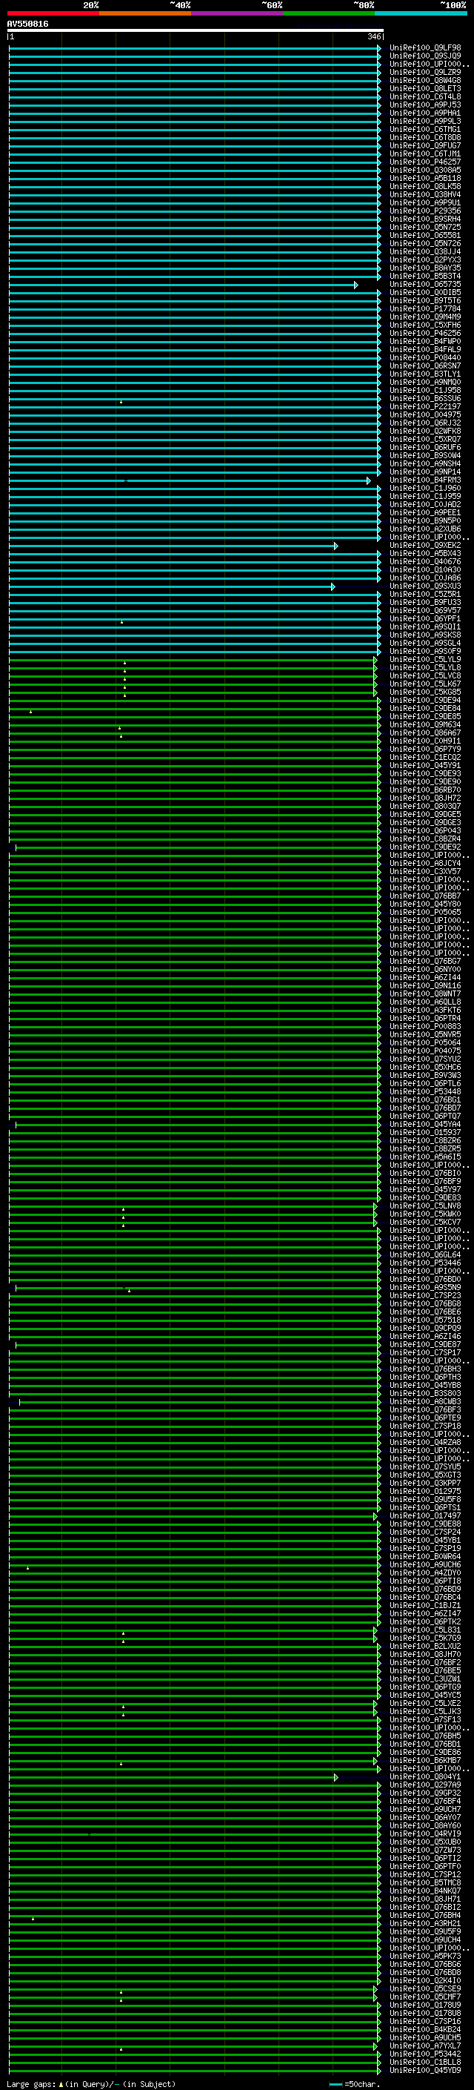Click the UniRef100_P46256 entry

425,334
